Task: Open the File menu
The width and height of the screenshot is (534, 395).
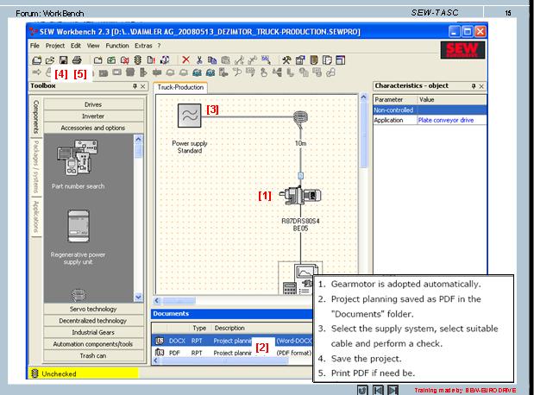Action: click(x=35, y=46)
